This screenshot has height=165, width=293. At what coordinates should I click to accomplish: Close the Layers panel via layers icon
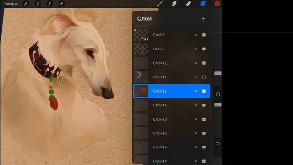pos(203,4)
